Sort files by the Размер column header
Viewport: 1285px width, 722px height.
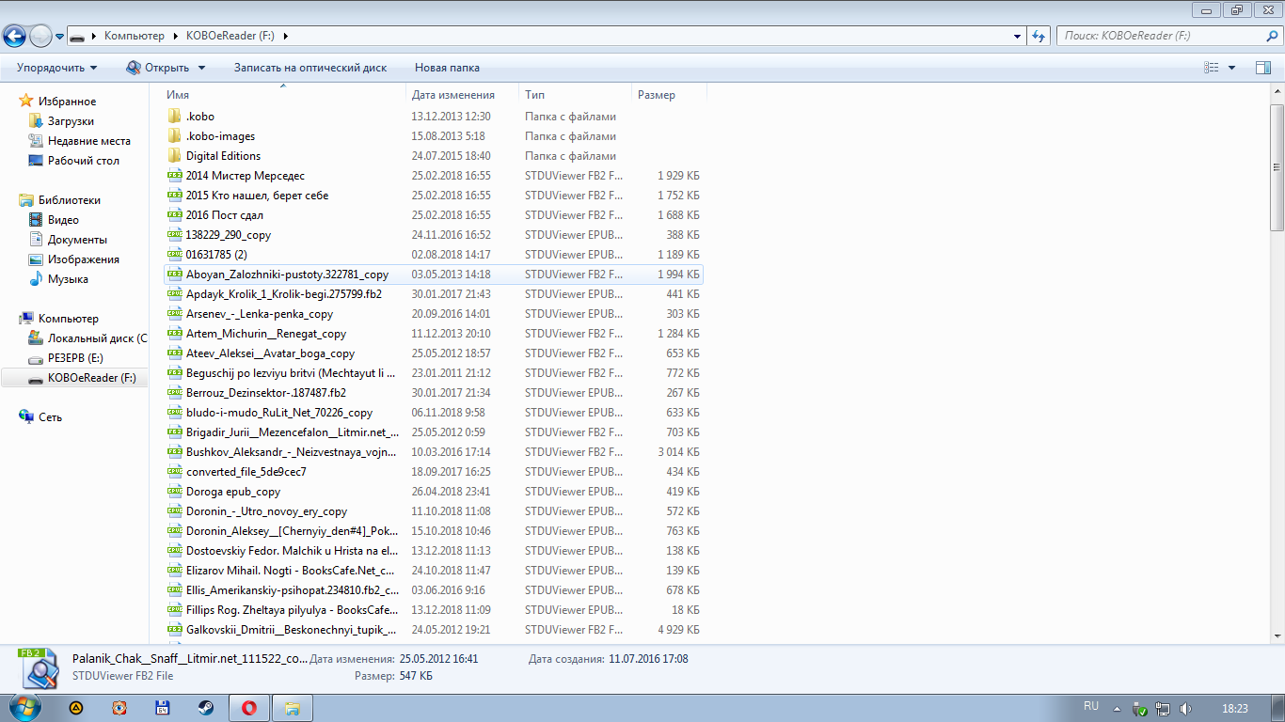coord(657,95)
